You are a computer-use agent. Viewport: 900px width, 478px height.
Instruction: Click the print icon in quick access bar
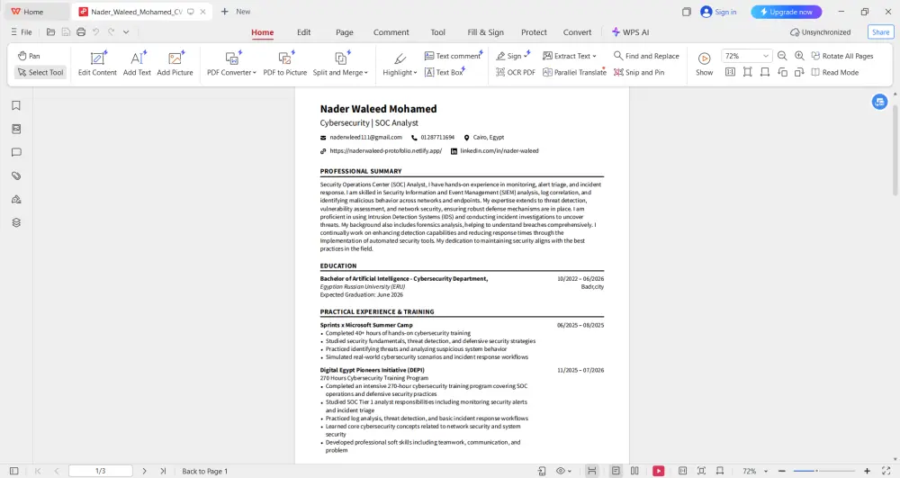point(81,32)
